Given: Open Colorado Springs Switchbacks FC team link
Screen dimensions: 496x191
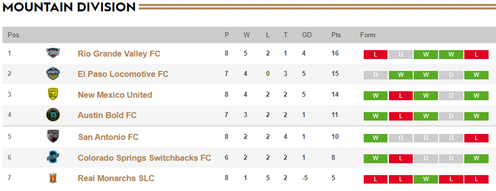Looking at the screenshot, I should pyautogui.click(x=144, y=158).
